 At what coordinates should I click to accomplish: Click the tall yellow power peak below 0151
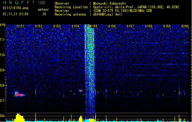pyautogui.click(x=20, y=117)
